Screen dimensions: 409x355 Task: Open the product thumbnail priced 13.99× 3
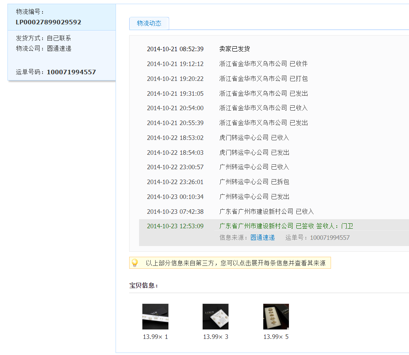click(215, 316)
